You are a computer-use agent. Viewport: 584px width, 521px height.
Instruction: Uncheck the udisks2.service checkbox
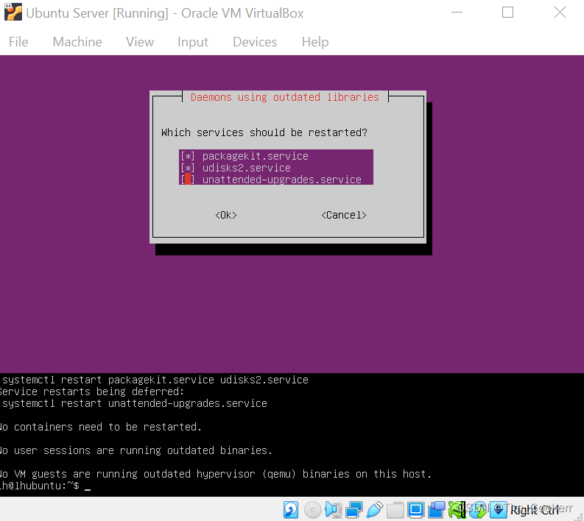tap(187, 168)
